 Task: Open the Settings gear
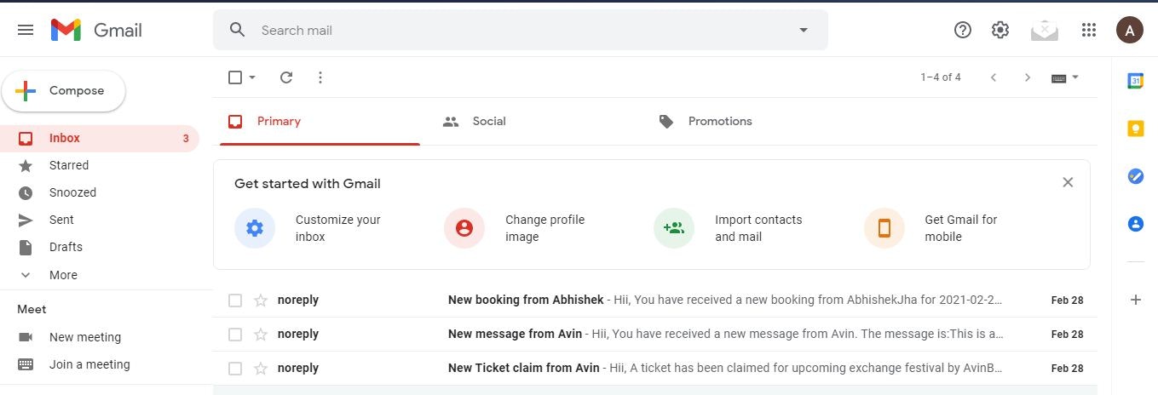[1000, 30]
